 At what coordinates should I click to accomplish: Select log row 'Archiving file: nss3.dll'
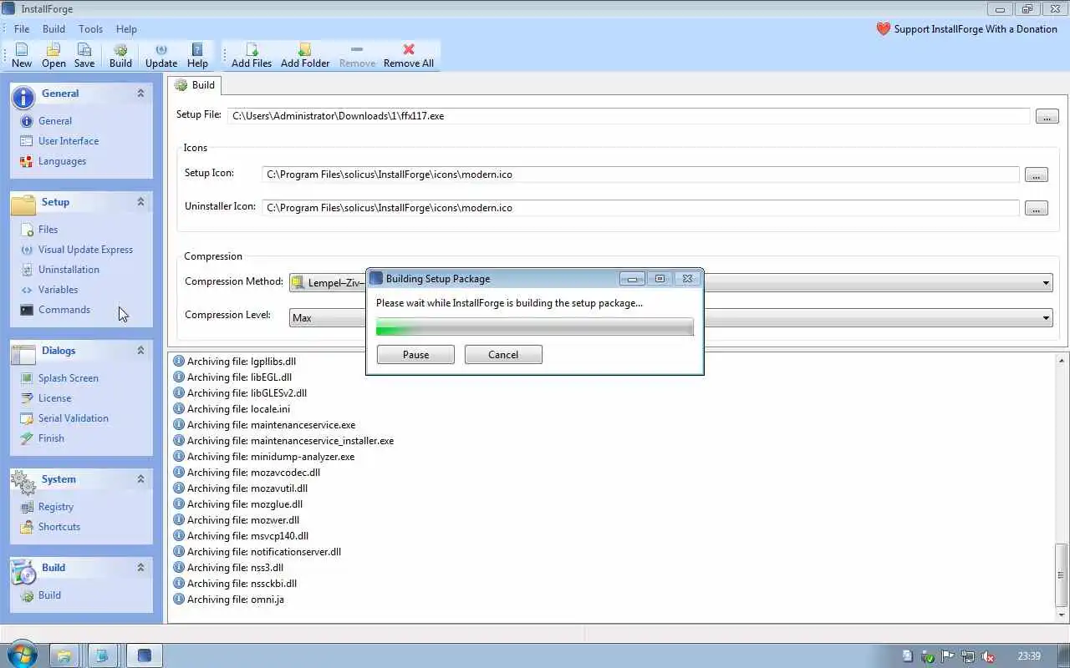tap(228, 568)
